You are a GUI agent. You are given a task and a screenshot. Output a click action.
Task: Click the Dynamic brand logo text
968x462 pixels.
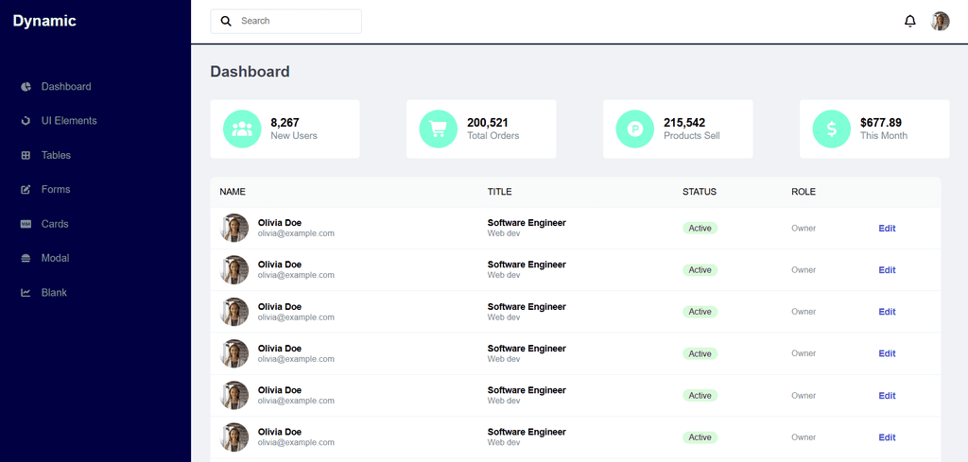(44, 21)
